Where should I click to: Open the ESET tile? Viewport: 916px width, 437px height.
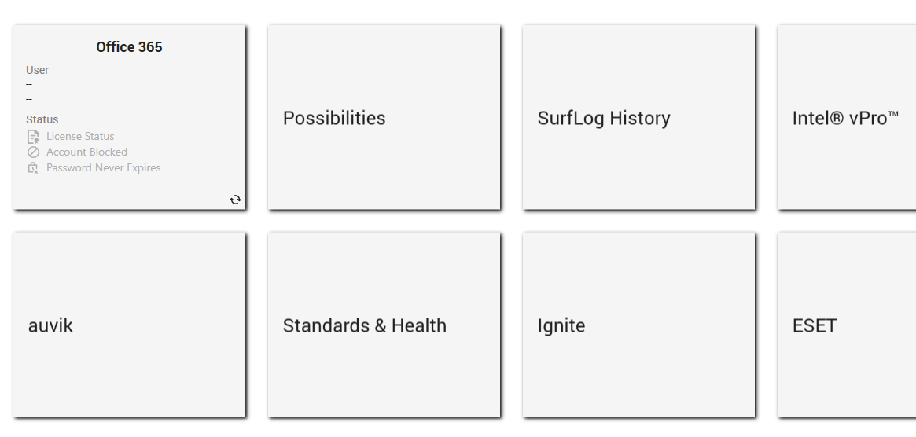(x=847, y=325)
